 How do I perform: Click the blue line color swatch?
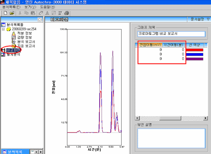tap(195, 54)
